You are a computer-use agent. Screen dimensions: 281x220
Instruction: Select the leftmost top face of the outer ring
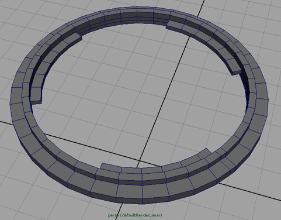pyautogui.click(x=16, y=95)
